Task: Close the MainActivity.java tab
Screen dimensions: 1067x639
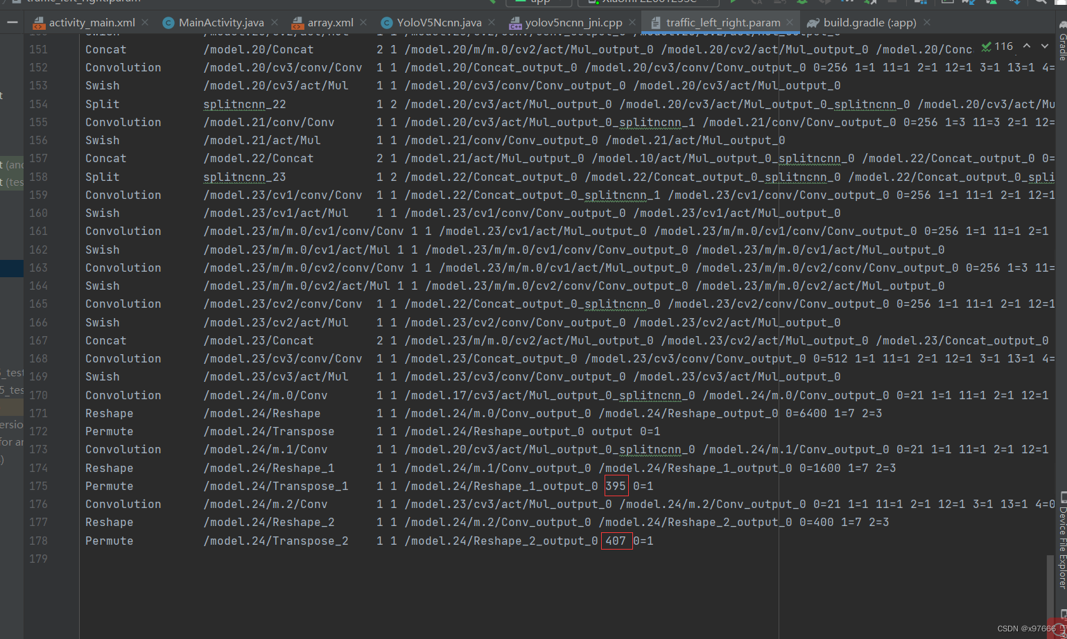Action: 275,22
